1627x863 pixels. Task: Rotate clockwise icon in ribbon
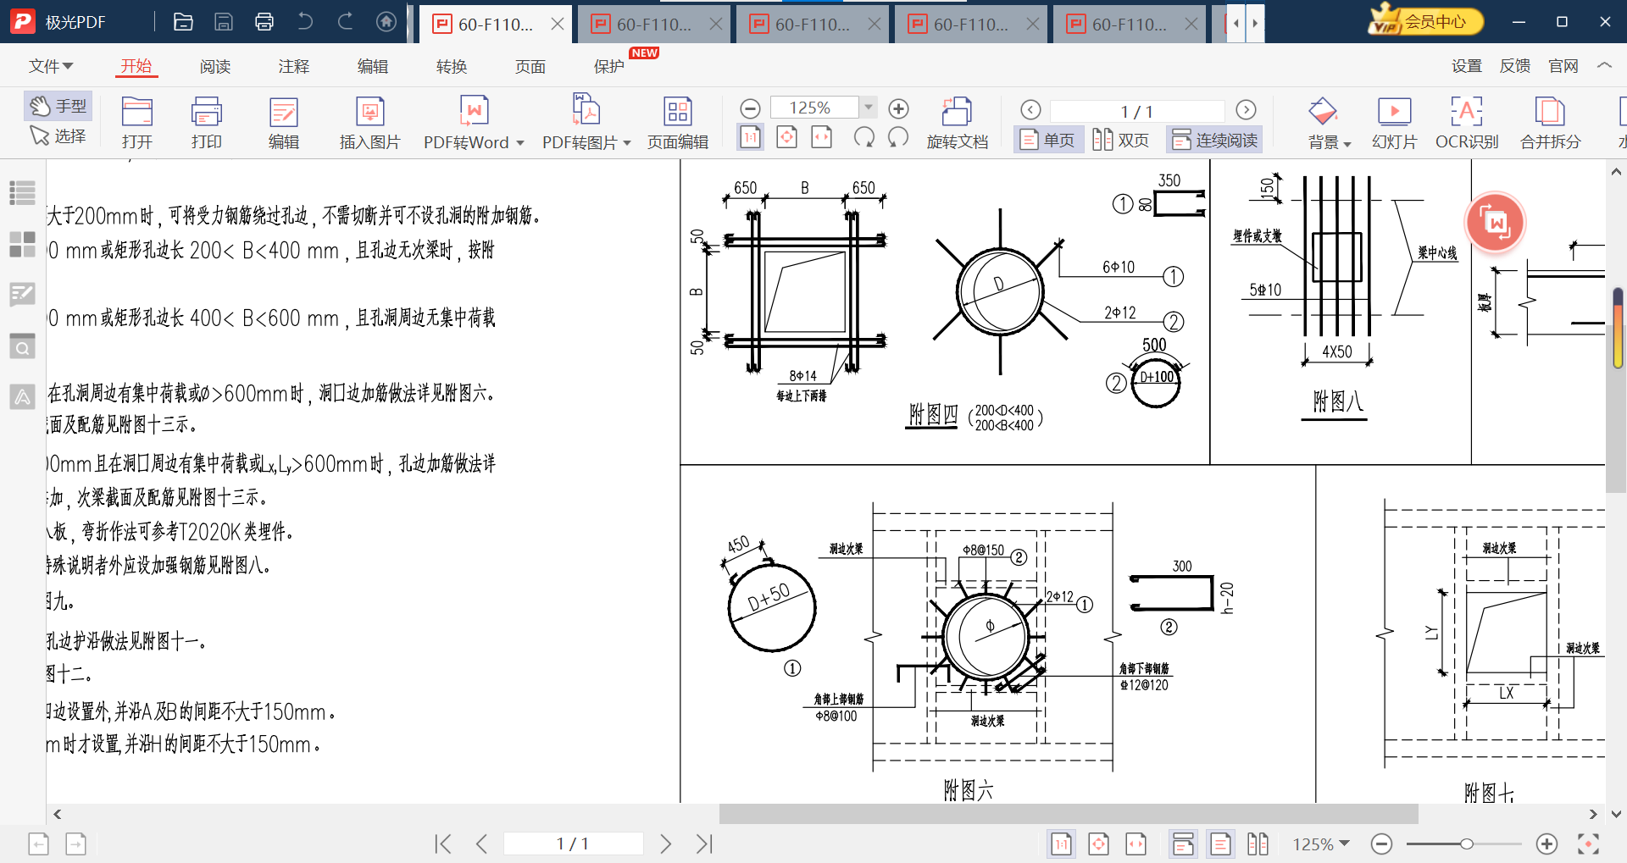898,137
